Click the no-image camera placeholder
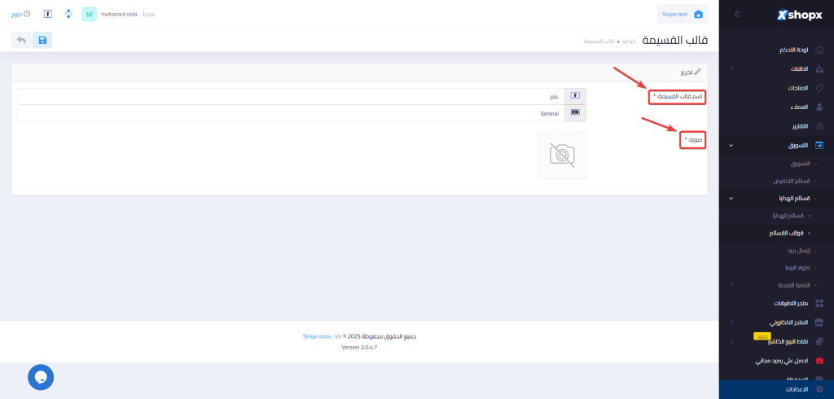The width and height of the screenshot is (834, 399). pos(562,155)
